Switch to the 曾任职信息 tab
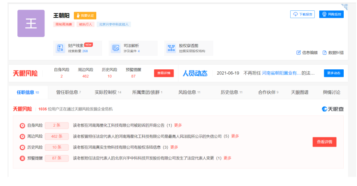This screenshot has width=357, height=186. click(x=68, y=92)
